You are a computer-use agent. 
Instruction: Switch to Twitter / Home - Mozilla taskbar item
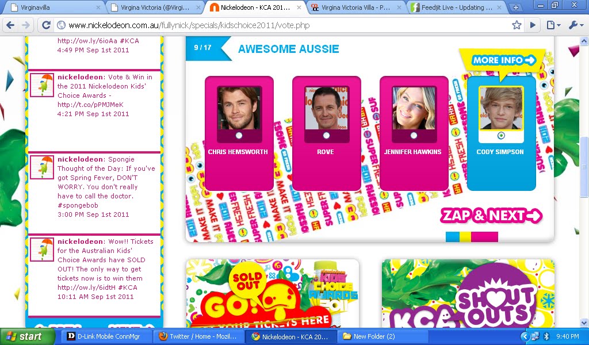(x=198, y=337)
